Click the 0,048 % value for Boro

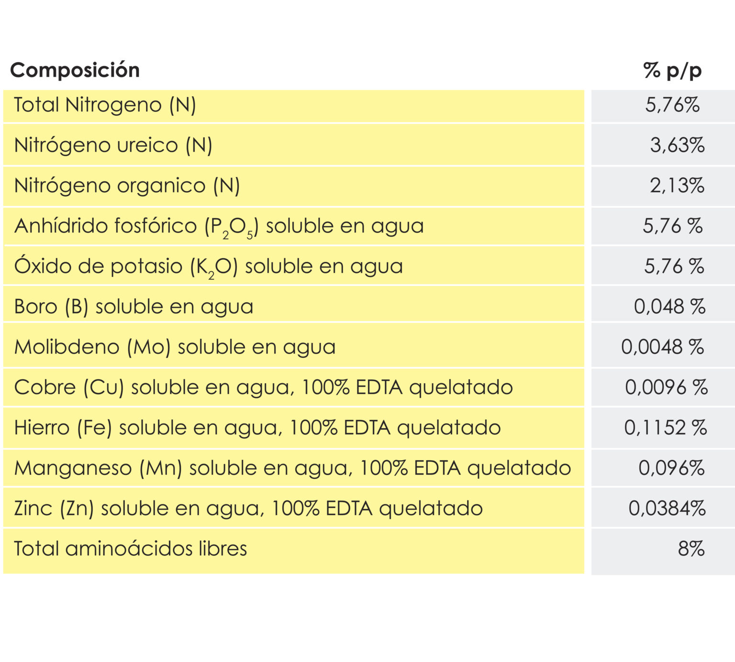[669, 307]
